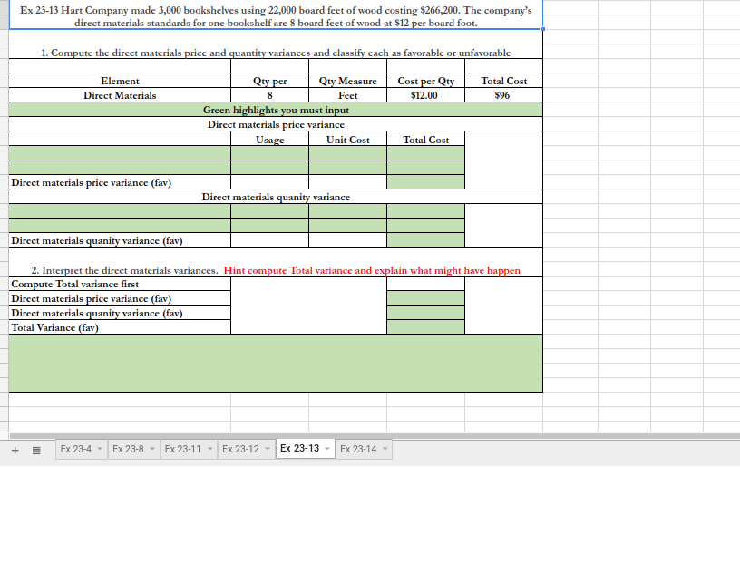This screenshot has height=573, width=740.
Task: Click the 'Direct materials price variance' heading
Action: [276, 124]
